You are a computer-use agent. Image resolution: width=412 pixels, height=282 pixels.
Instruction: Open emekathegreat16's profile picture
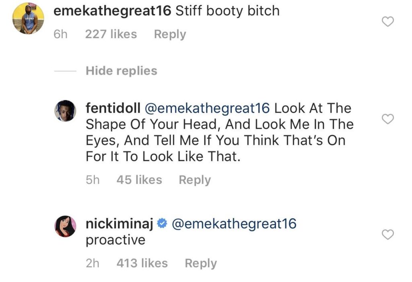click(x=28, y=21)
